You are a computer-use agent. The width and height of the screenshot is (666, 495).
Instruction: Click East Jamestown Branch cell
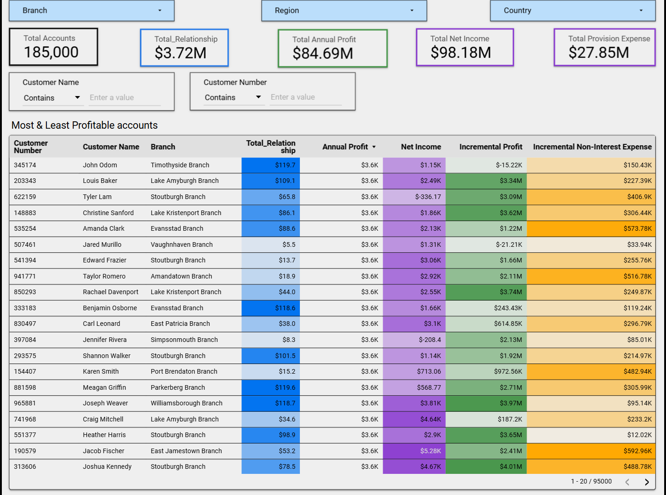186,451
